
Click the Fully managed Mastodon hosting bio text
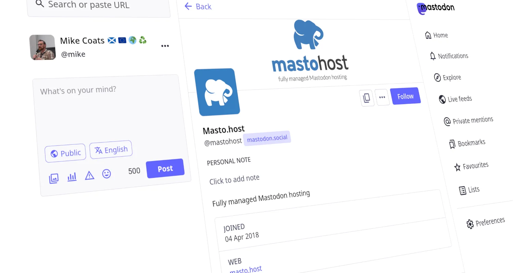pos(261,198)
